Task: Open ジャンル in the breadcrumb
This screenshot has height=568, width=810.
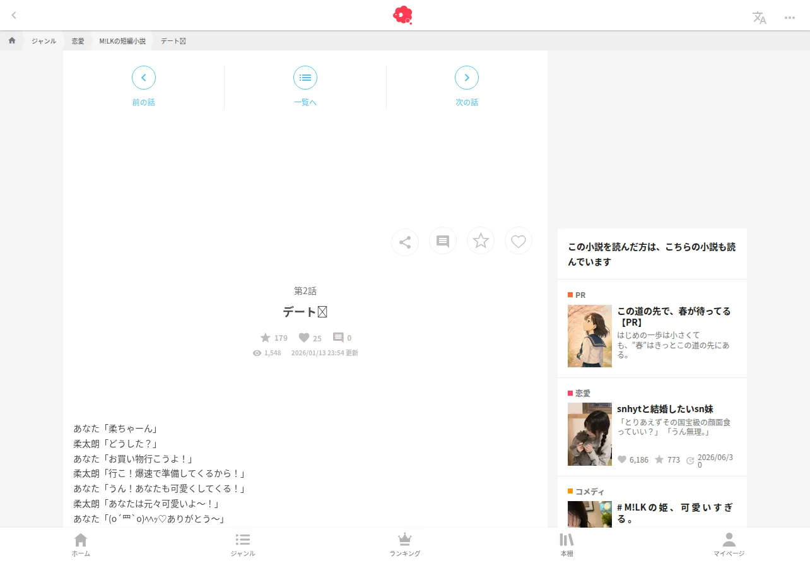Action: [44, 41]
